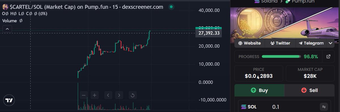Viewport: 340px width, 112px height.
Task: Open the token Website link
Action: tap(250, 43)
